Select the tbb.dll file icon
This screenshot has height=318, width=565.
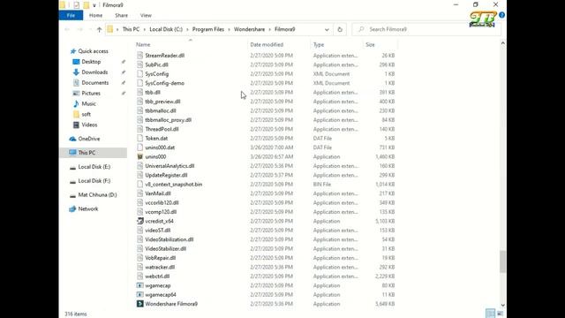click(139, 92)
